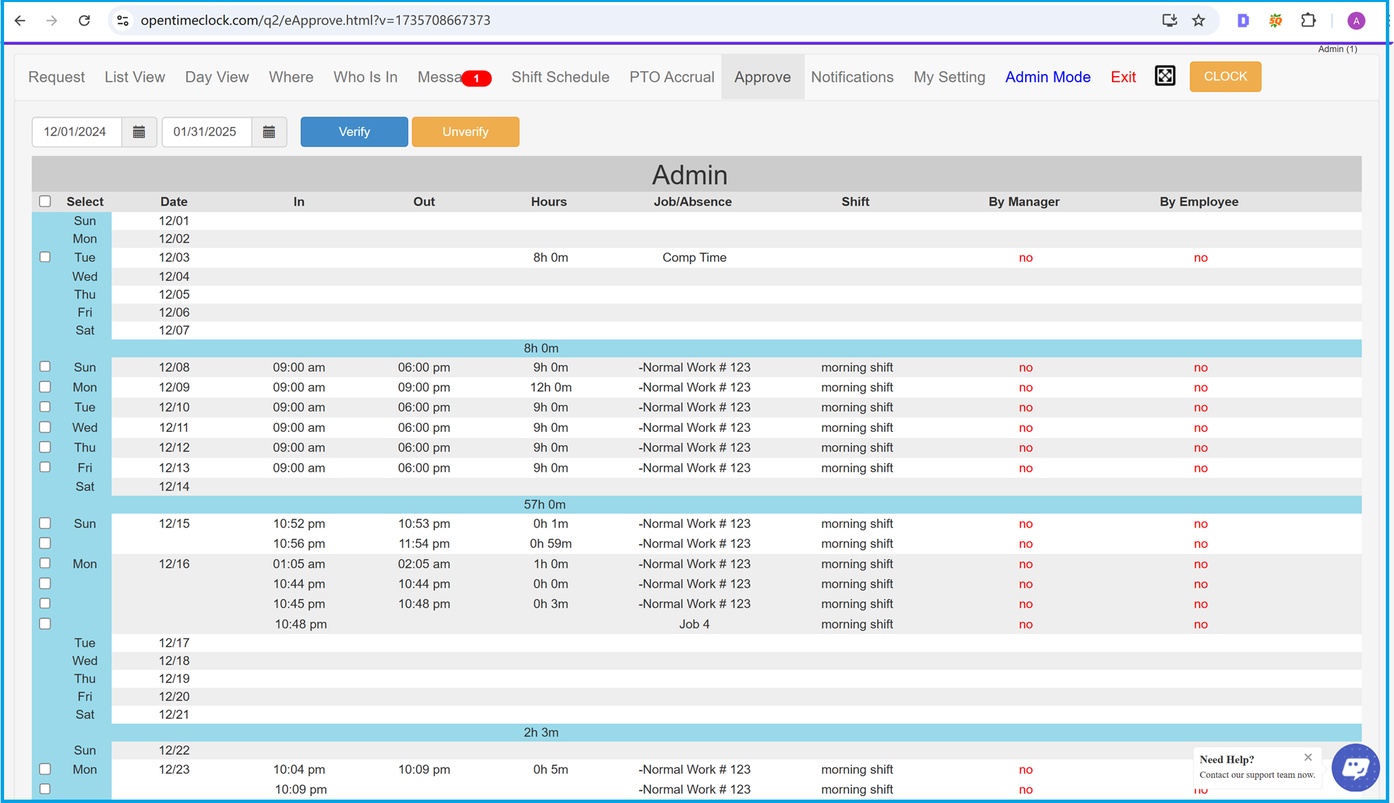Open the Notifications tab

tap(852, 77)
